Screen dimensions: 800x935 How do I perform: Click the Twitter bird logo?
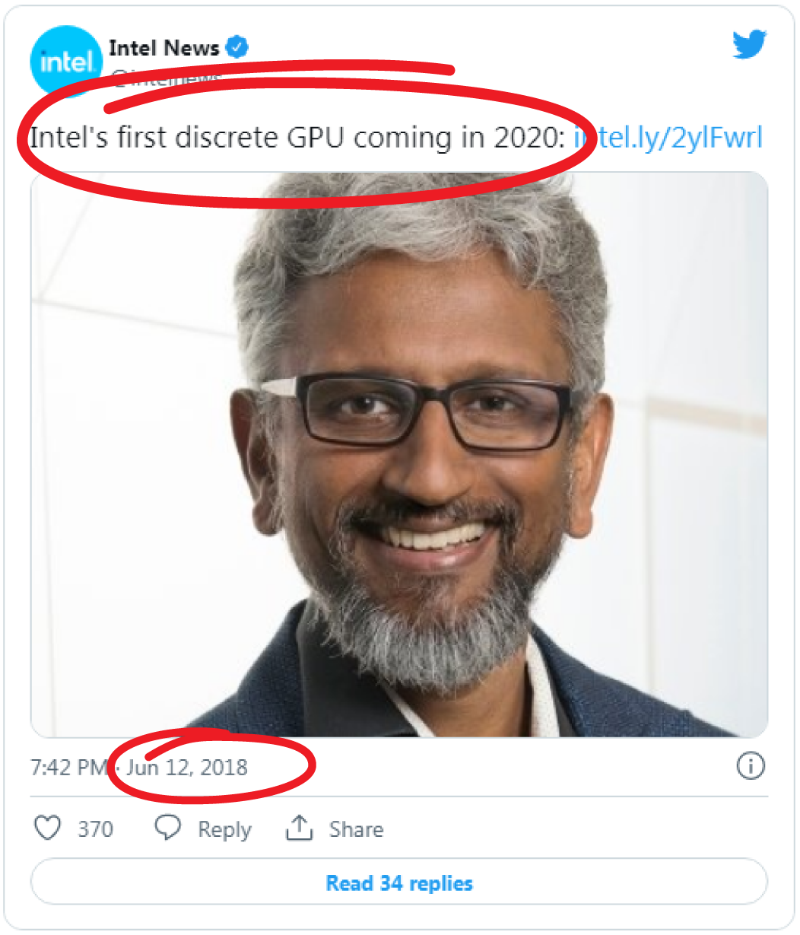749,46
